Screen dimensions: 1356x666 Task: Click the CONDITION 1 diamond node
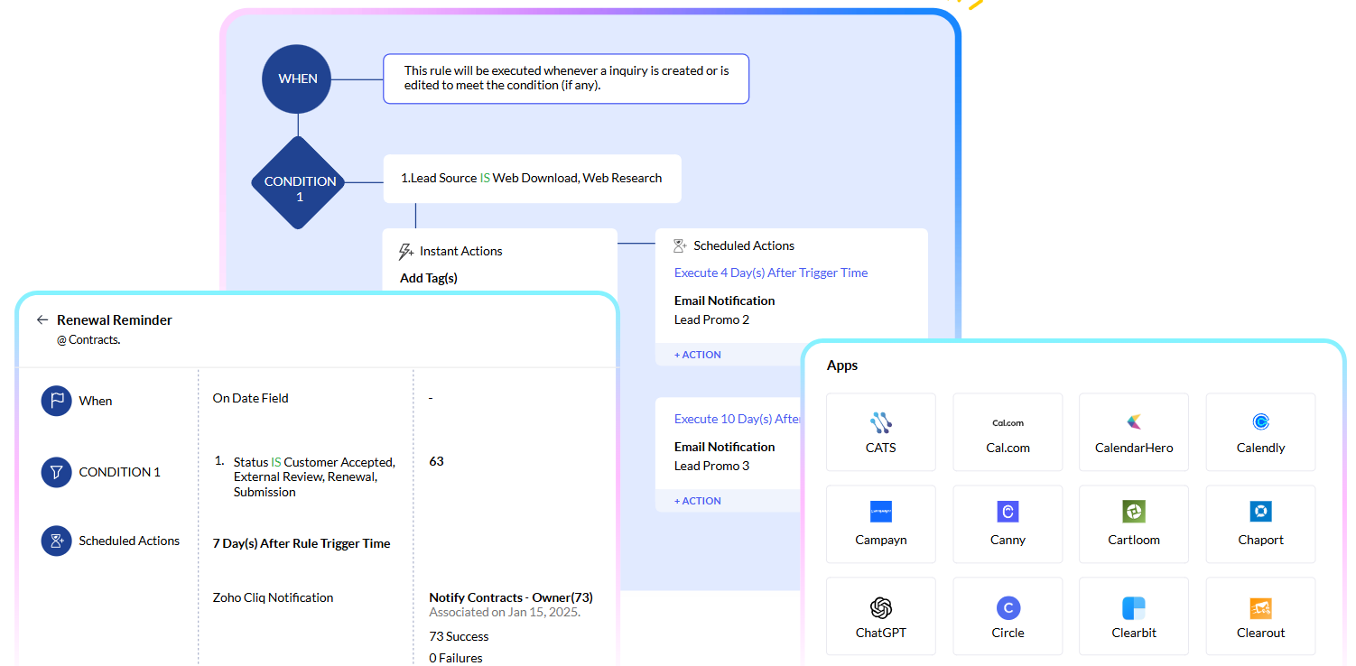coord(300,182)
